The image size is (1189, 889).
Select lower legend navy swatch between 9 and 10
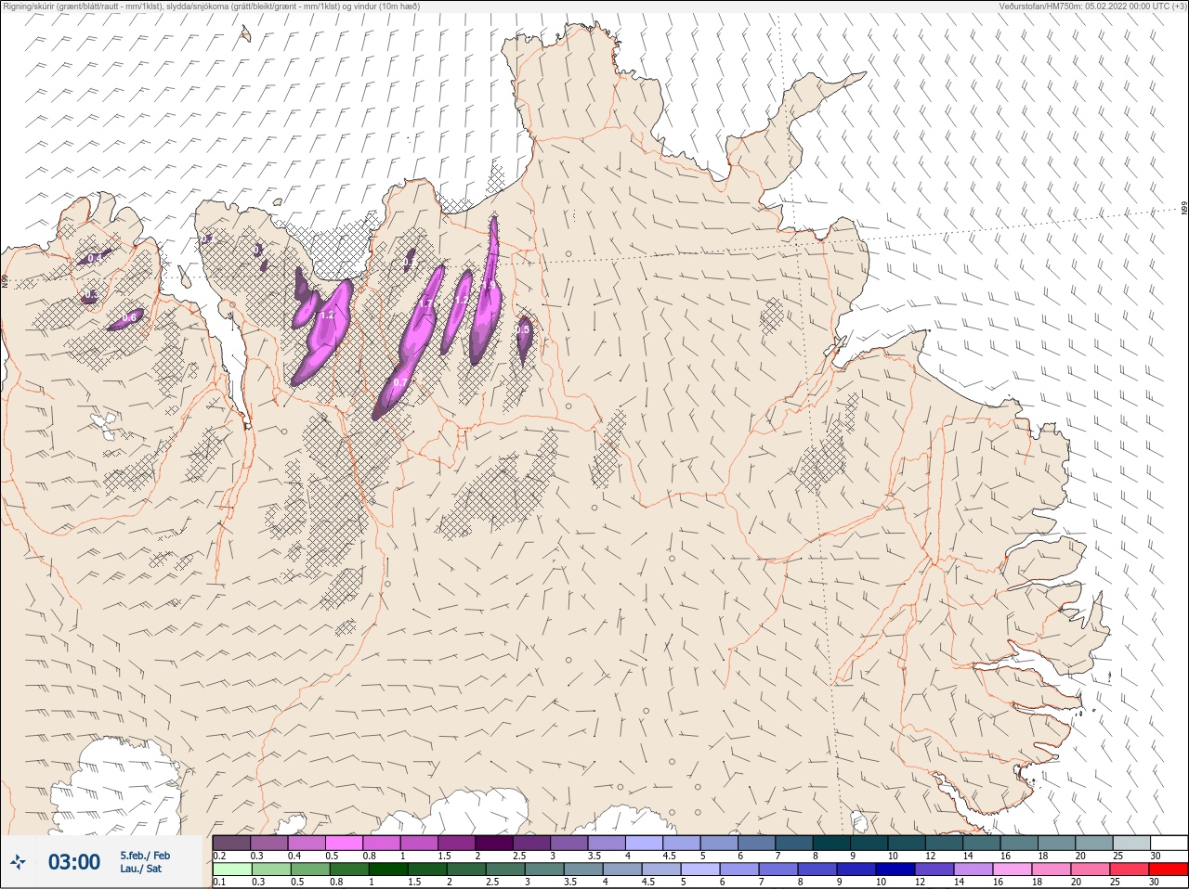(856, 870)
